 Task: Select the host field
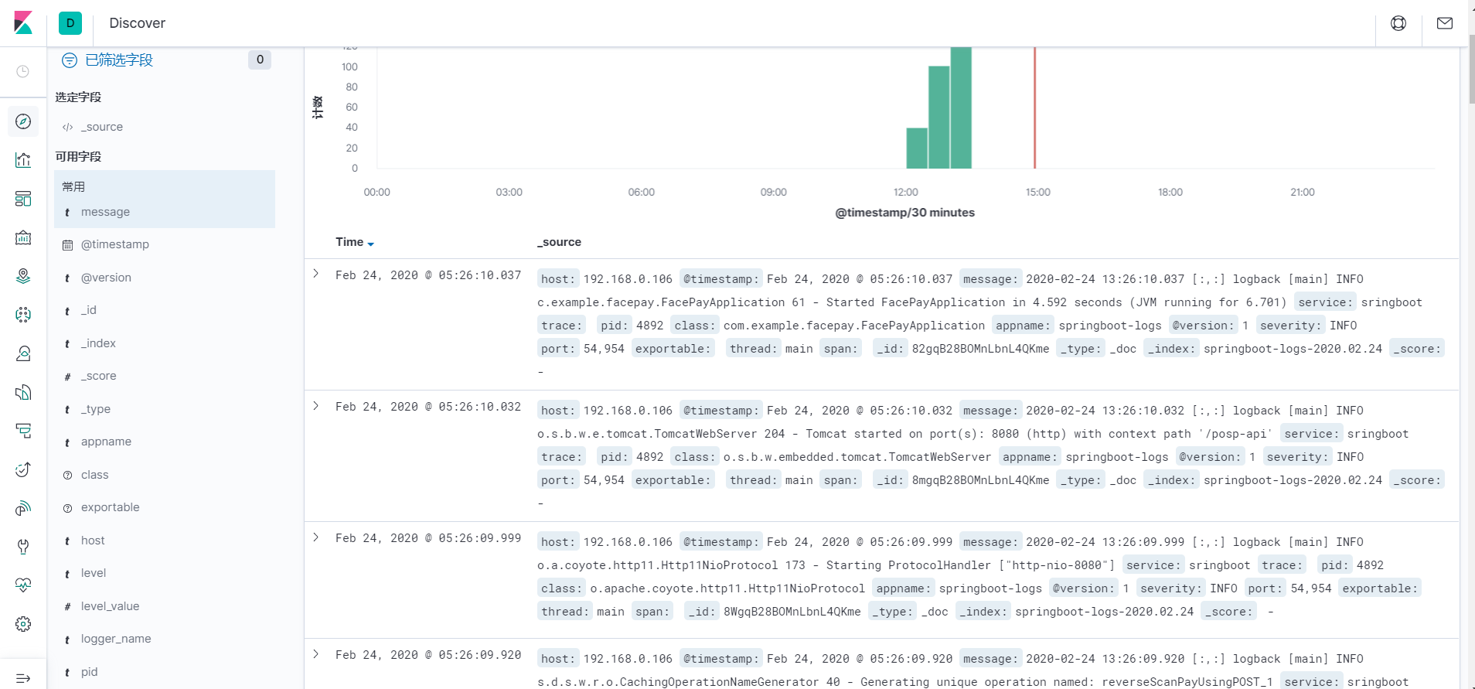coord(93,541)
